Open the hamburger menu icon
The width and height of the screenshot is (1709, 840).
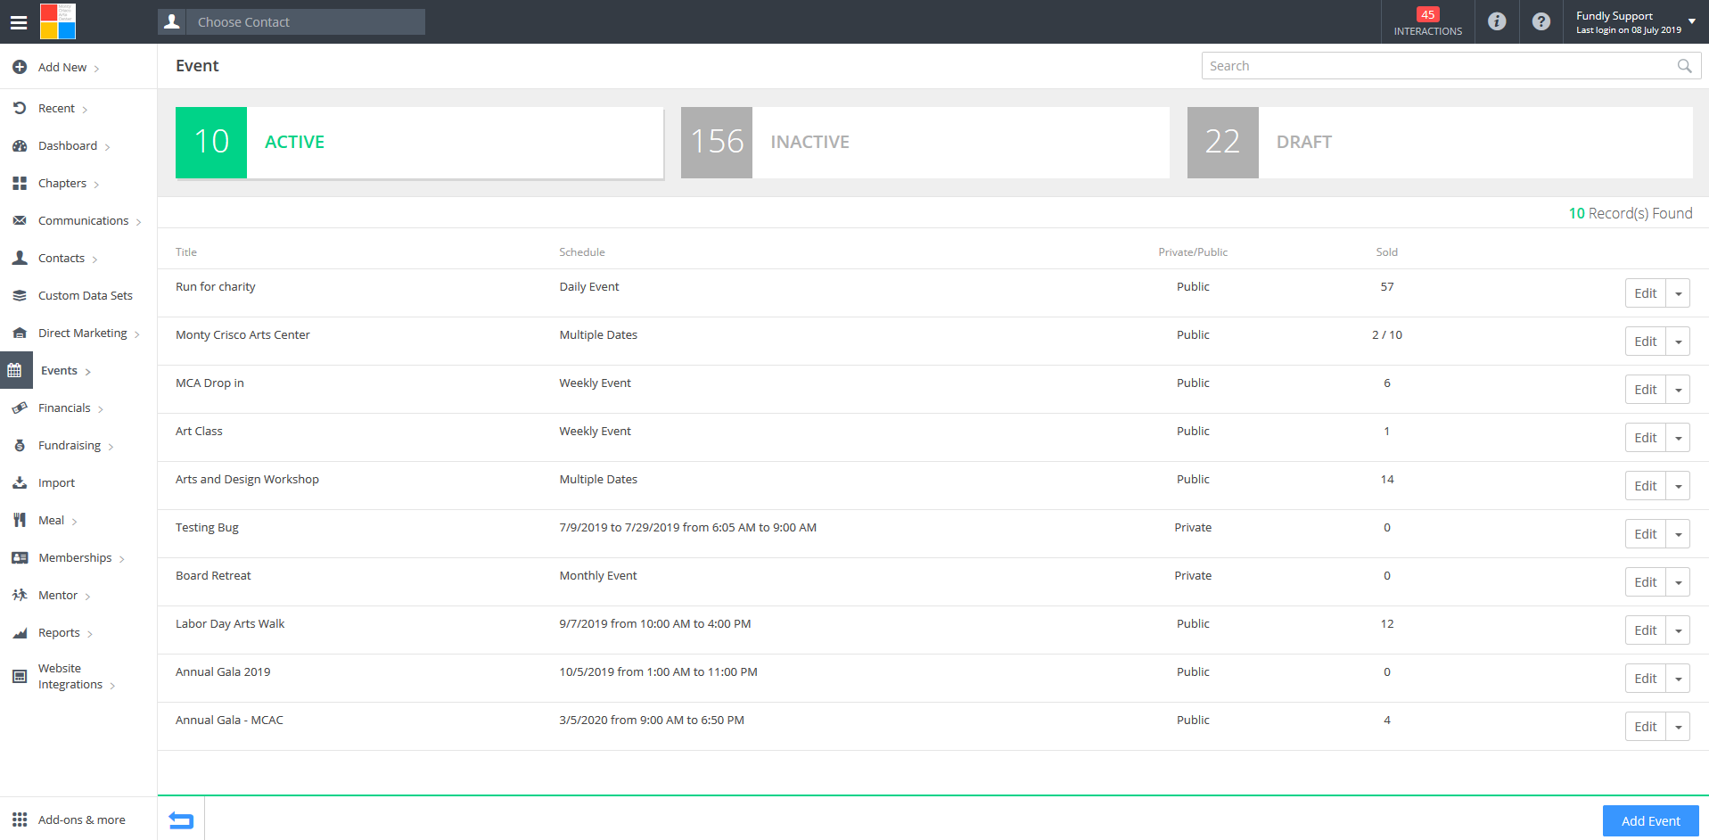click(x=18, y=22)
